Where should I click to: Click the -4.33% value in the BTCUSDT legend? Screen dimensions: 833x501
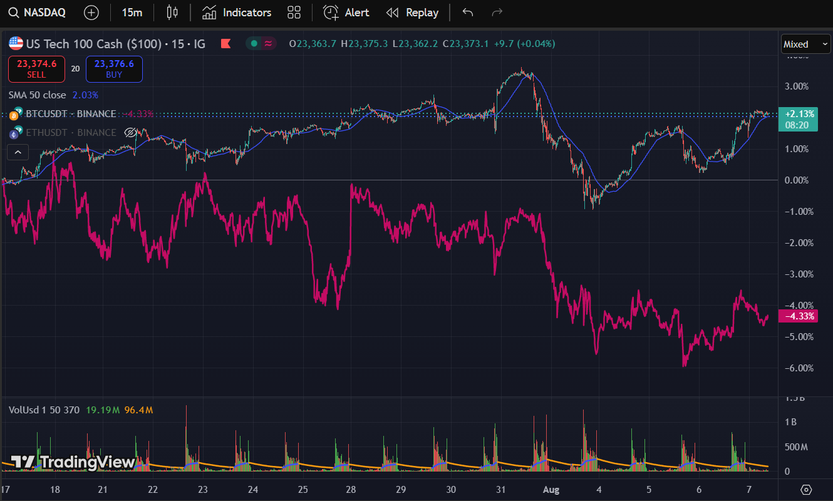pos(138,114)
